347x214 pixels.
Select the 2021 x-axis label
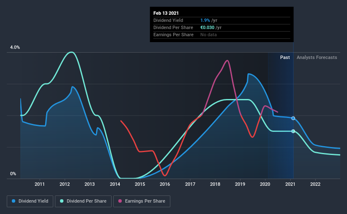tap(290, 184)
